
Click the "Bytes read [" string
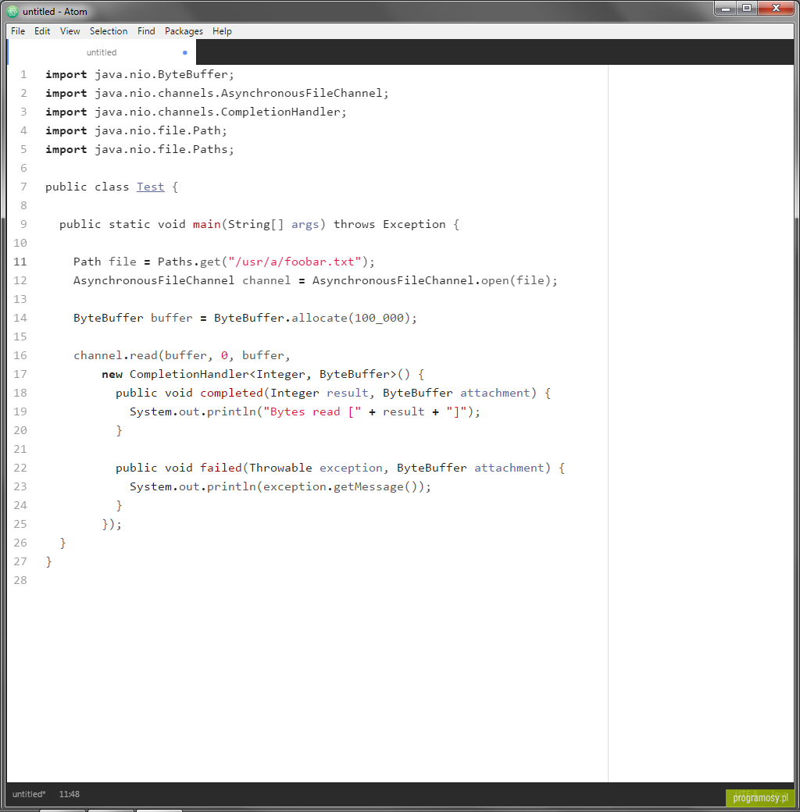point(312,411)
